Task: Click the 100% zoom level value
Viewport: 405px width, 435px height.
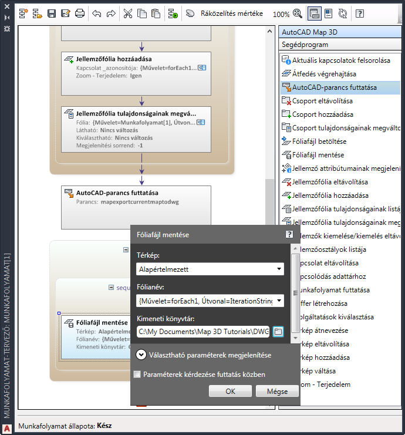Action: 281,14
